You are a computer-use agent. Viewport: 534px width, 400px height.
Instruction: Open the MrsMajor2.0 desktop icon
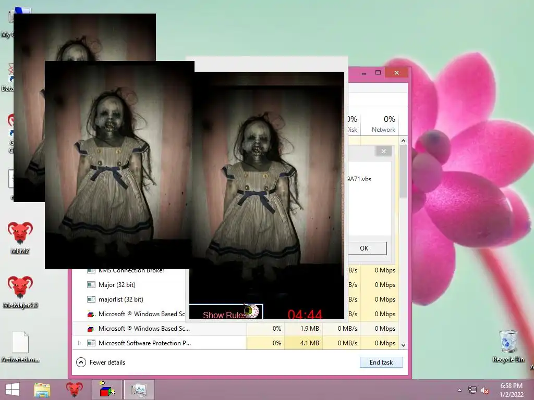[20, 292]
